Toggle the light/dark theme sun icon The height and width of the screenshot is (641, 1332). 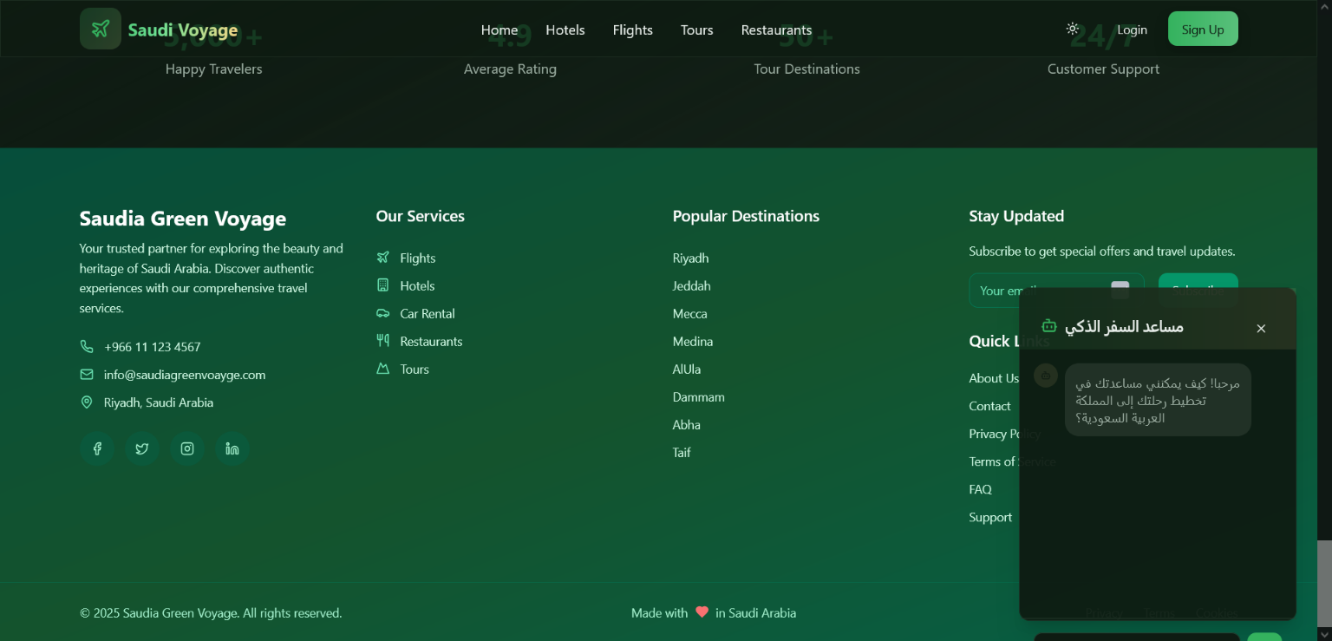(1073, 29)
